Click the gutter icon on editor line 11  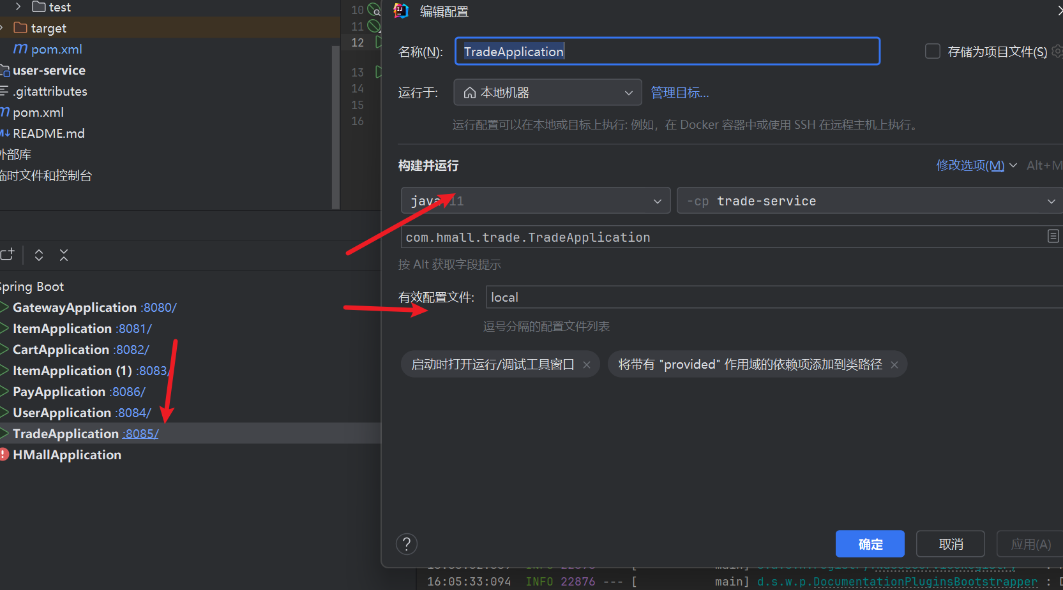click(374, 26)
